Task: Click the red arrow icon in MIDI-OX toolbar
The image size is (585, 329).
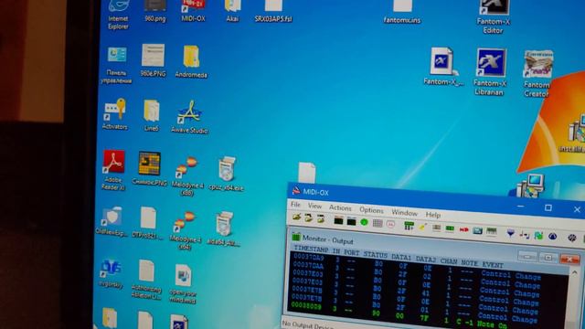Action: (463, 229)
